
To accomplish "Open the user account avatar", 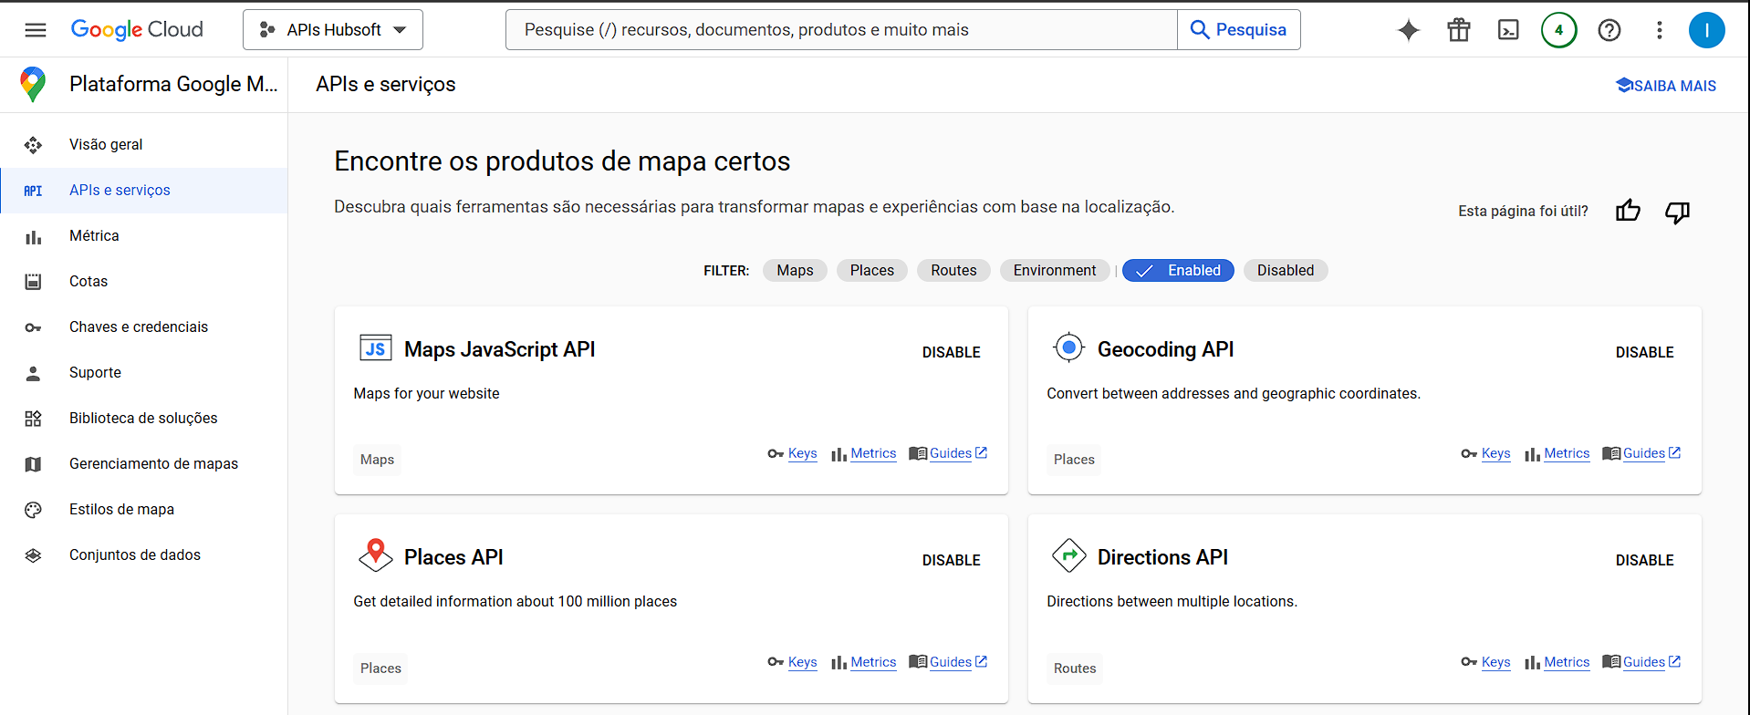I will pyautogui.click(x=1707, y=30).
